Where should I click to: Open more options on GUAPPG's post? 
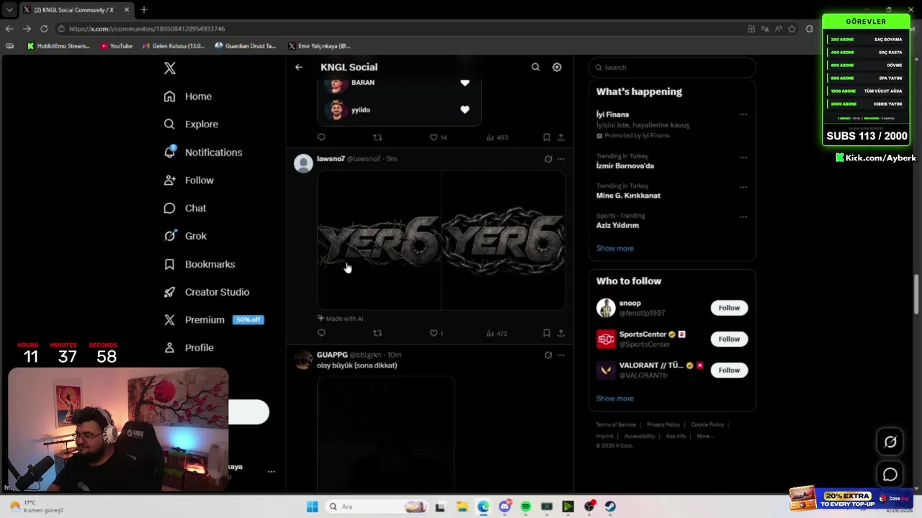tap(561, 355)
